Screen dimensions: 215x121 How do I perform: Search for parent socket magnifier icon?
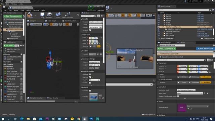pos(98,54)
